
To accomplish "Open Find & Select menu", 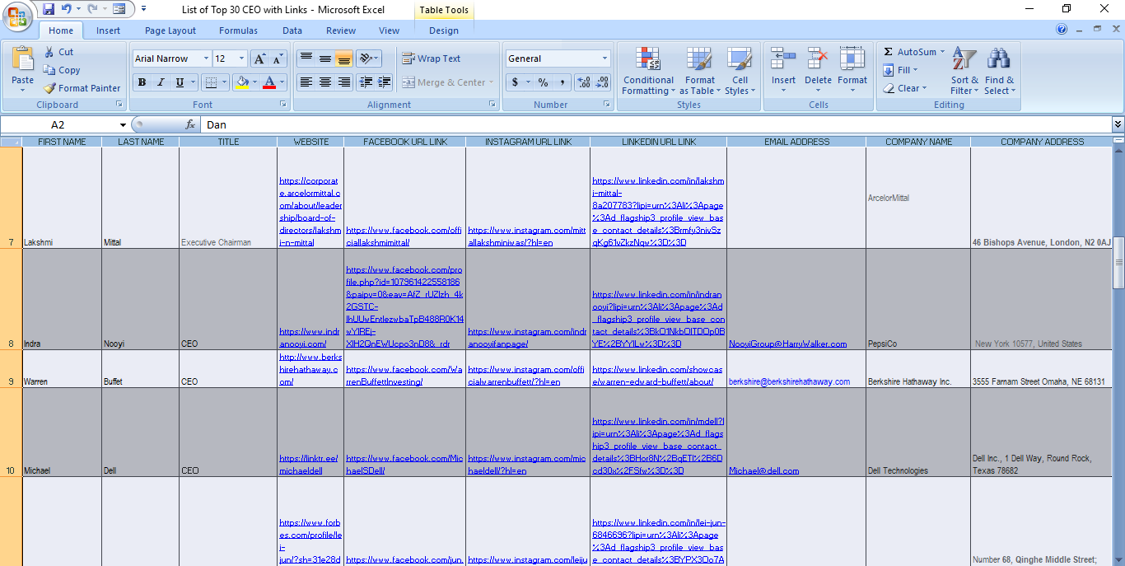I will coord(999,71).
